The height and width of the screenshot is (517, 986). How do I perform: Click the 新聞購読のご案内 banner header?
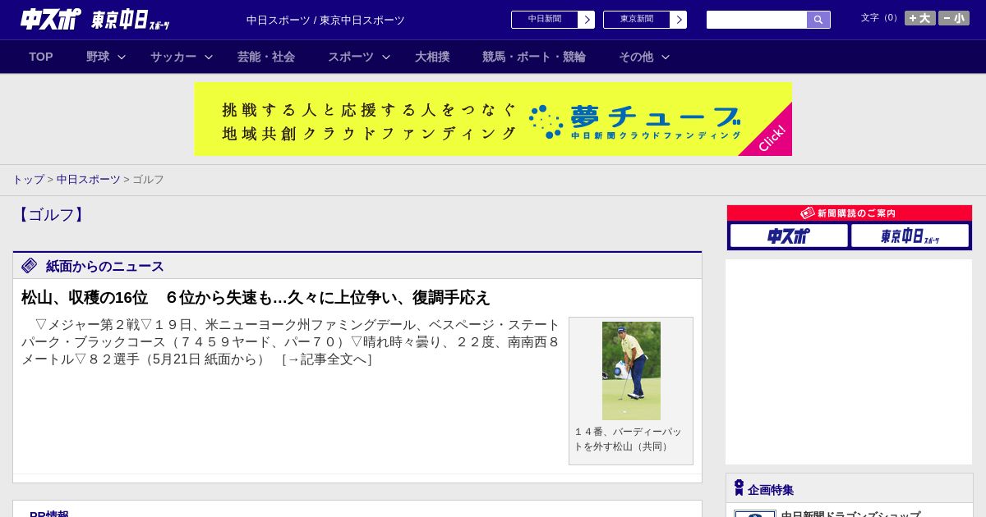tap(850, 213)
